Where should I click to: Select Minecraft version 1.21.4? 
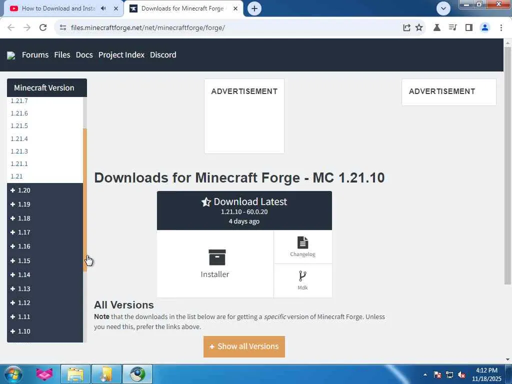point(19,139)
